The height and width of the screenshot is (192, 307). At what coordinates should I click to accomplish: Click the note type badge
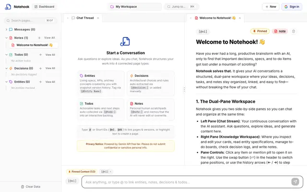[x=280, y=31]
